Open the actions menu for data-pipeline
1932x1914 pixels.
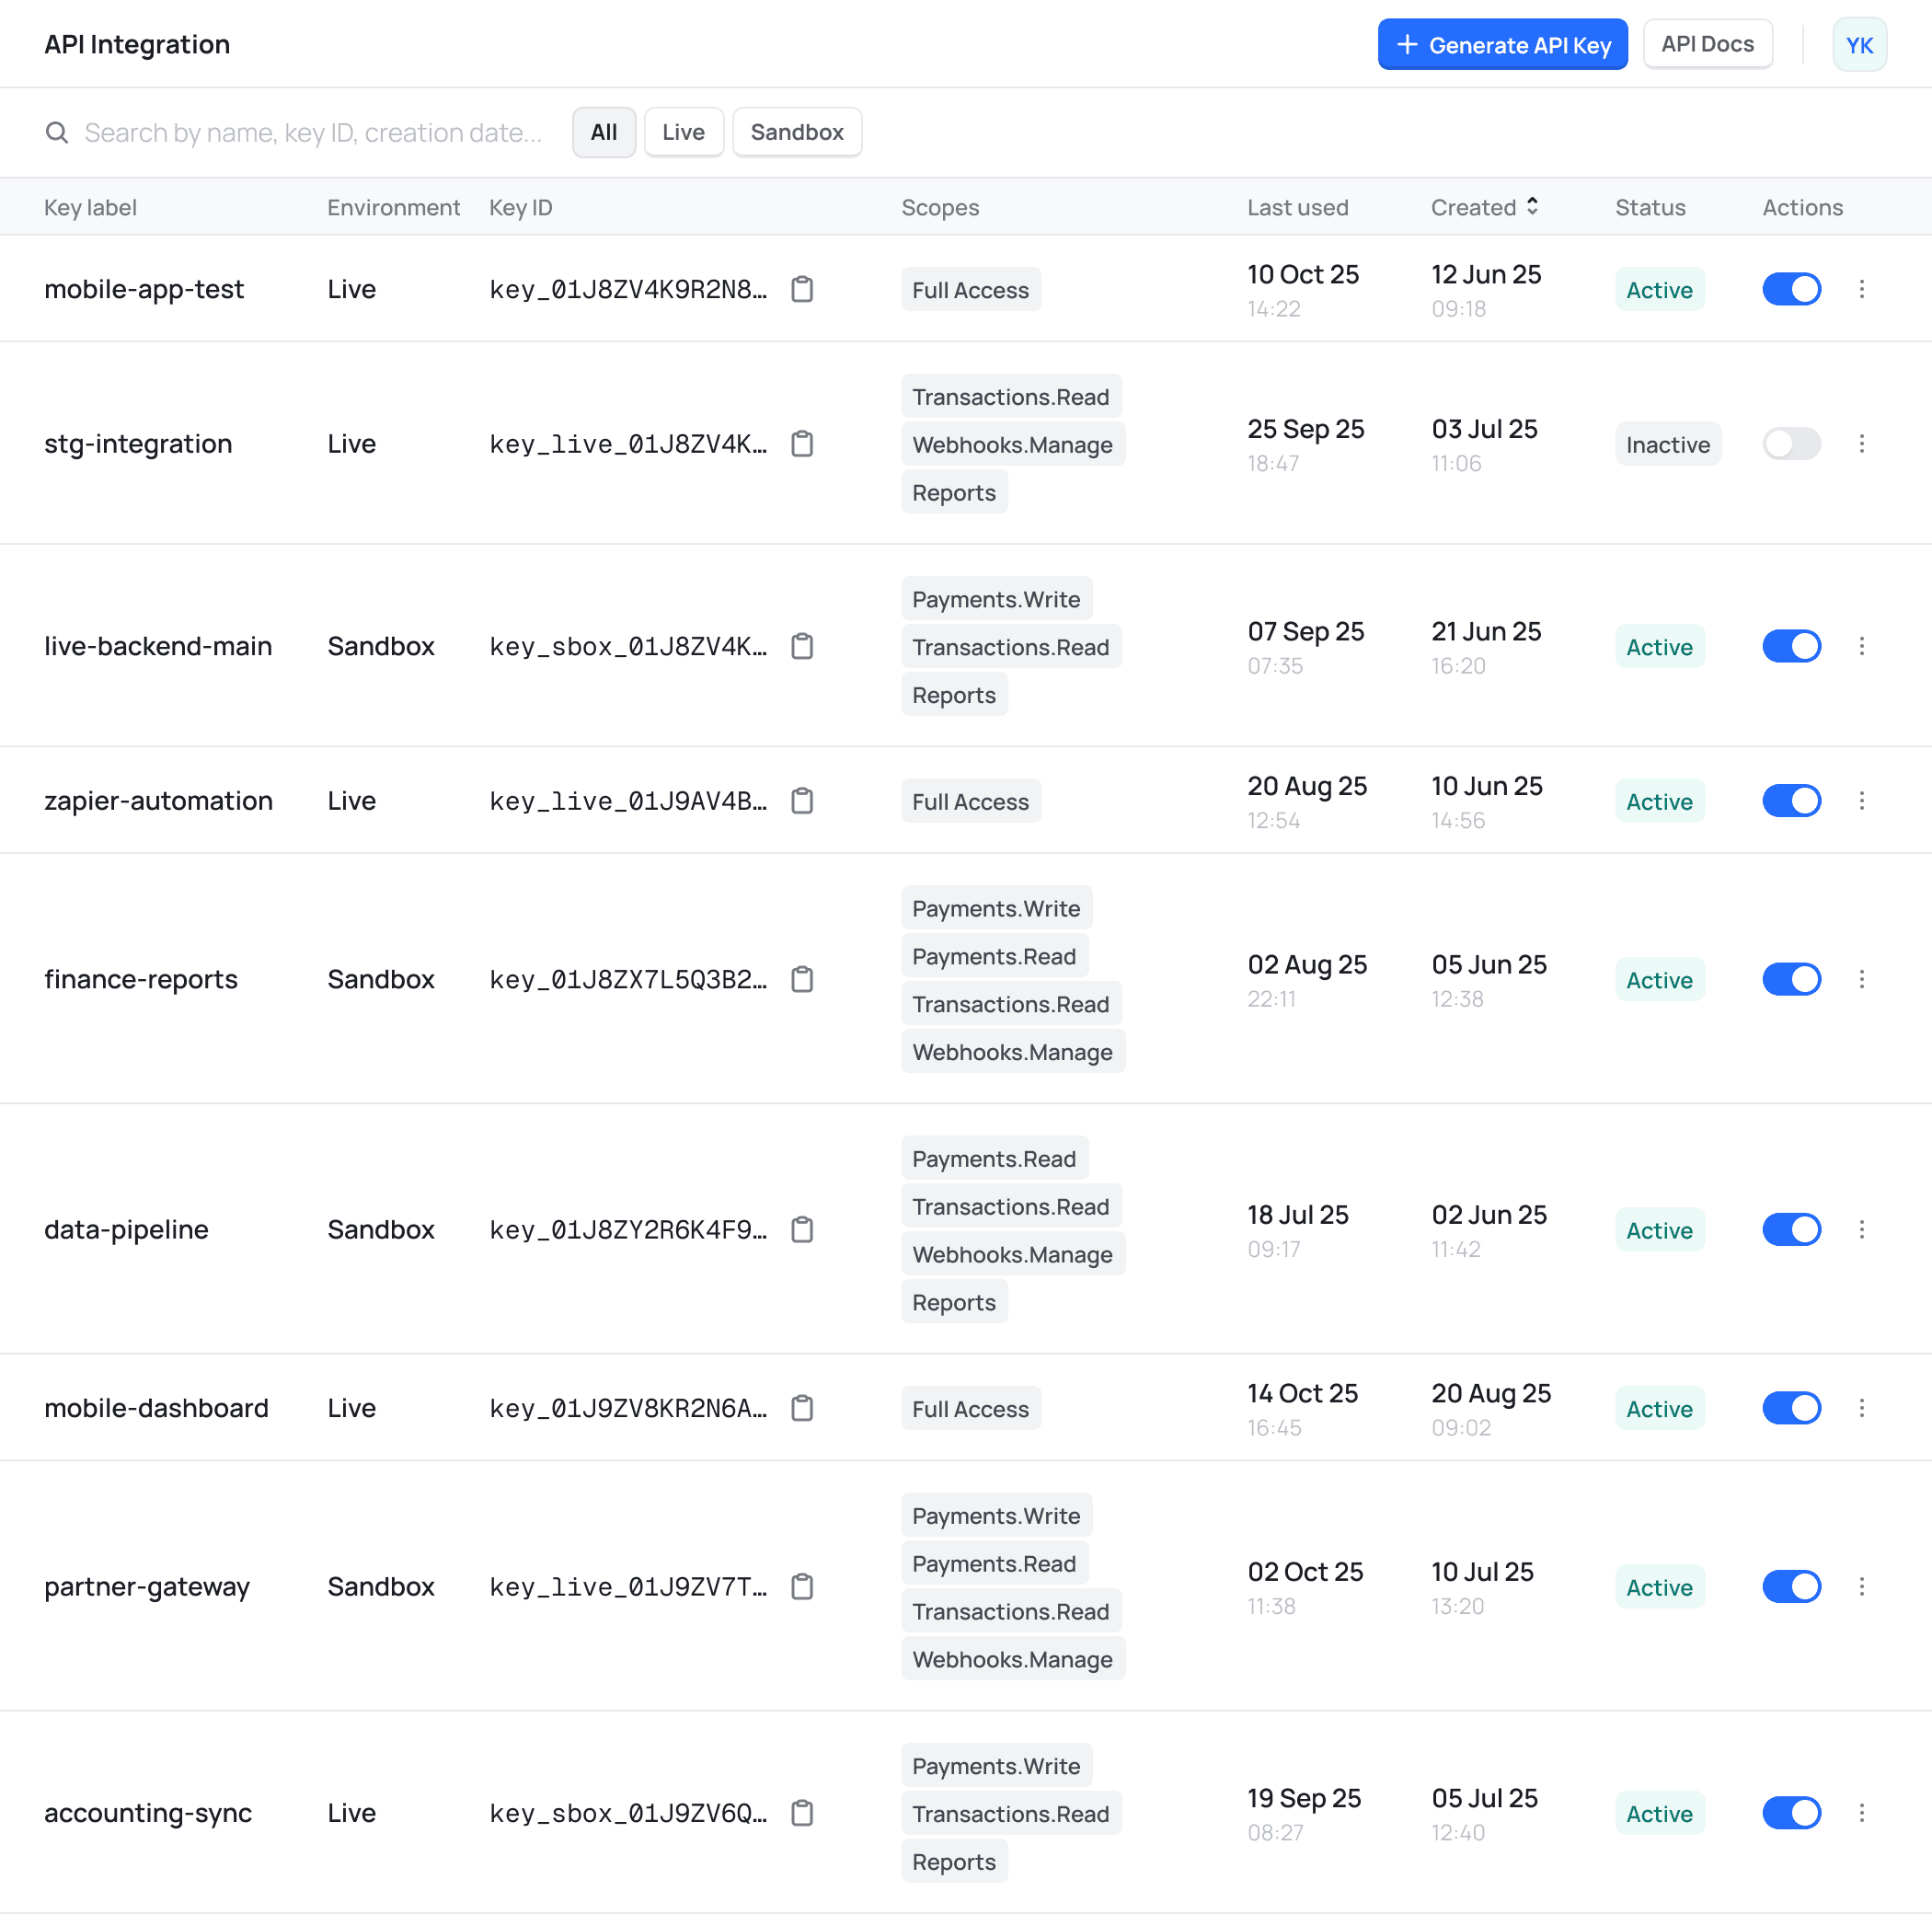coord(1862,1230)
